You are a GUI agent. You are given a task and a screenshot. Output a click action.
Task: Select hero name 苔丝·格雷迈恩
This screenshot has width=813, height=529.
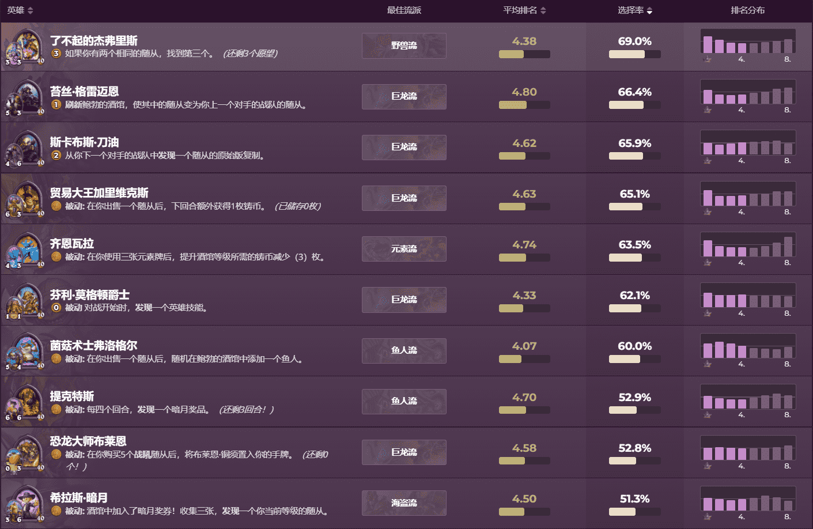pos(84,92)
